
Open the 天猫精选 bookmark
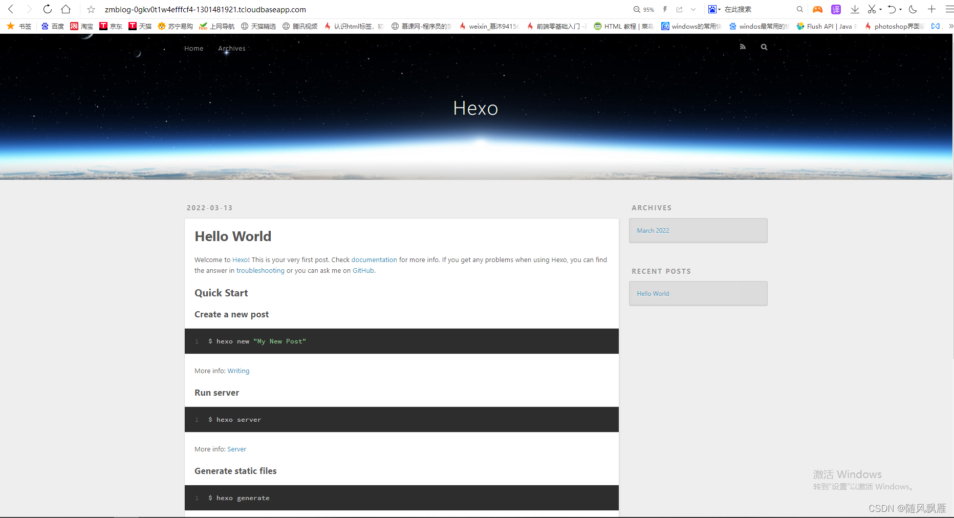click(x=258, y=26)
